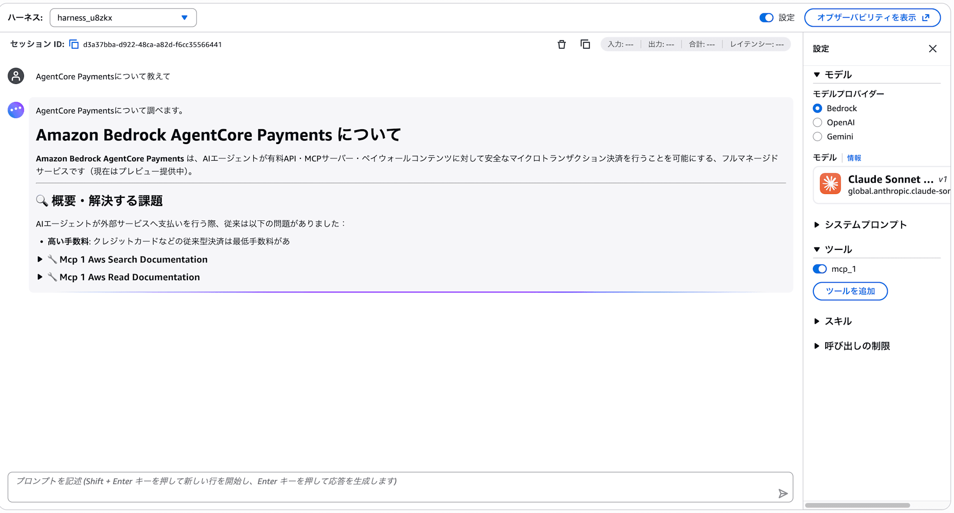Click the reply line AgentCore Paymentsについて調べます。
Viewport: 954px width, 513px height.
coord(110,111)
